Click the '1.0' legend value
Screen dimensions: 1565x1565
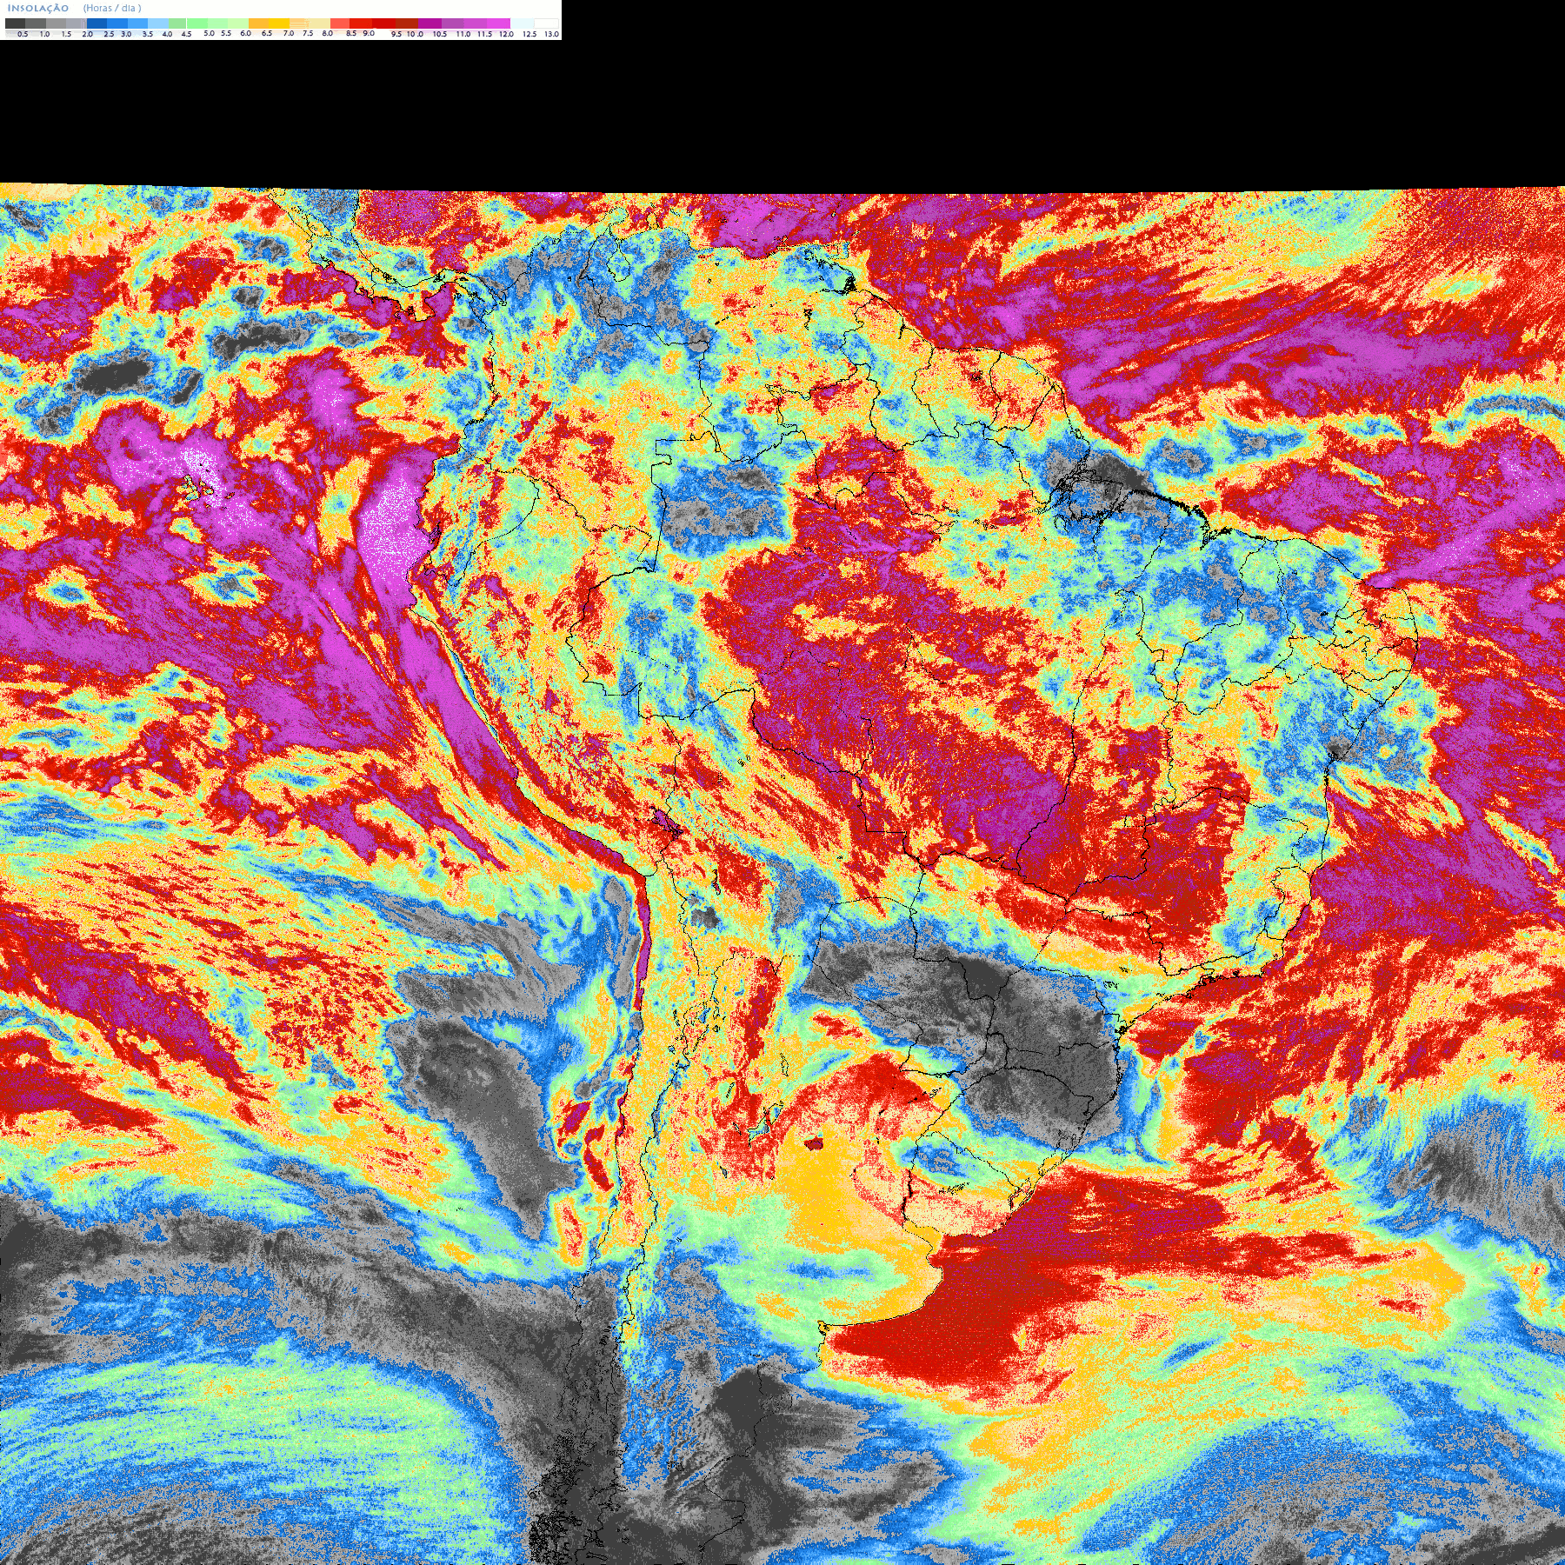[44, 34]
